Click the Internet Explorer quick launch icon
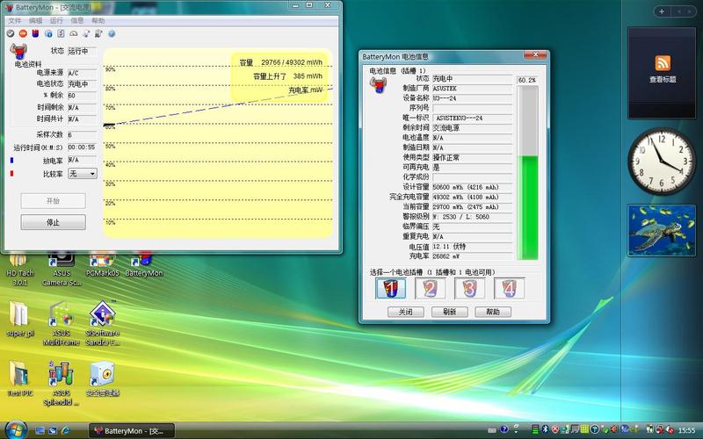Viewport: 703px width, 439px height. 65,431
